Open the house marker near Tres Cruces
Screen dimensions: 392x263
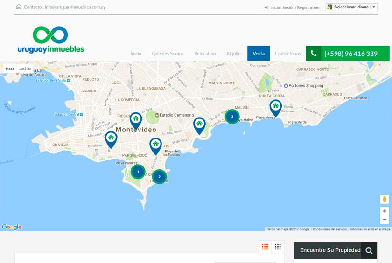click(x=136, y=121)
